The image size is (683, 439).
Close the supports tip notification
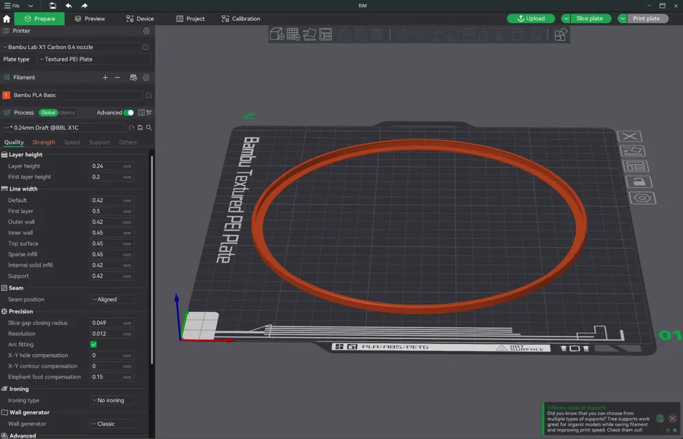point(673,419)
